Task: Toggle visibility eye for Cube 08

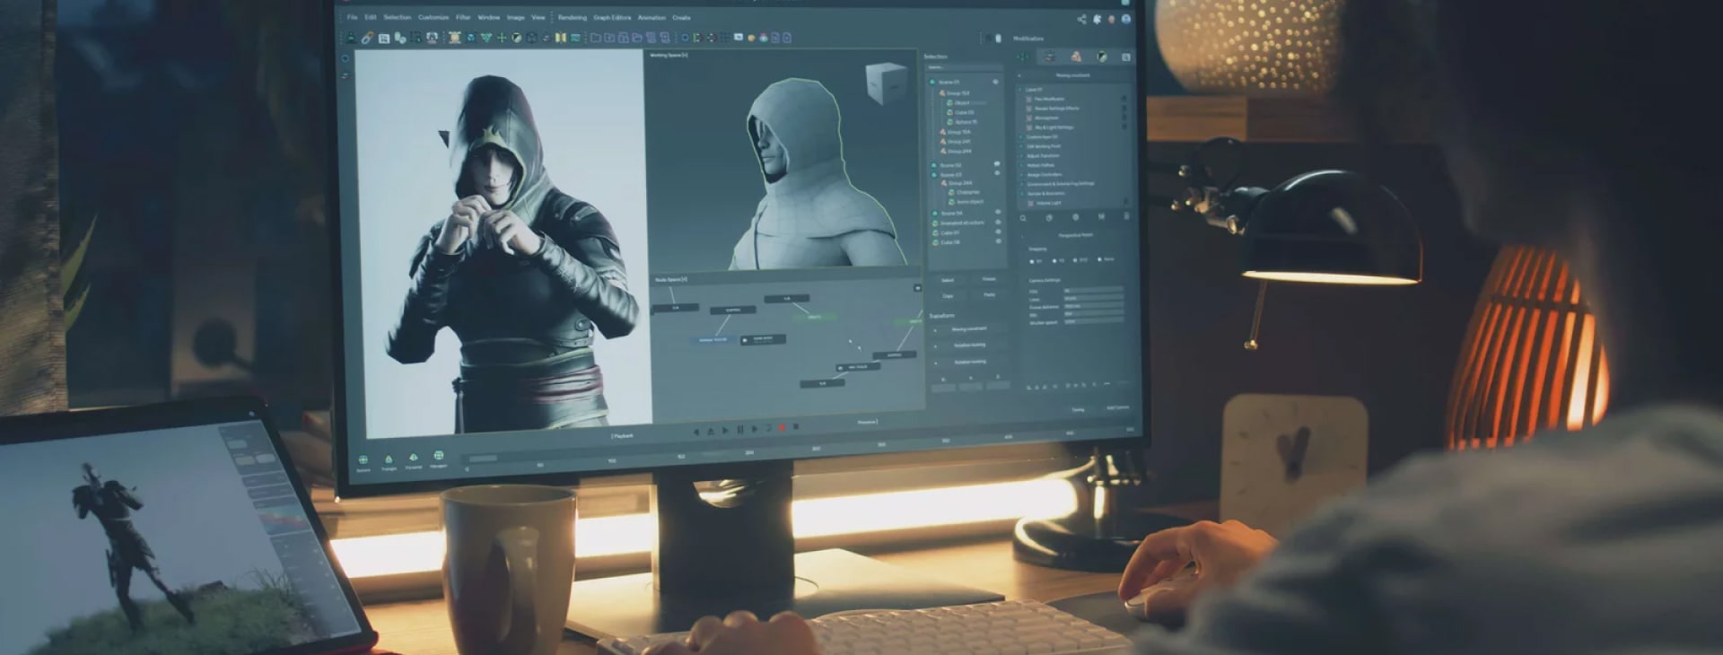Action: 998,242
